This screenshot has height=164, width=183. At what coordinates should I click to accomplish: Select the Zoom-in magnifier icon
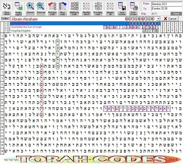[x=30, y=6]
